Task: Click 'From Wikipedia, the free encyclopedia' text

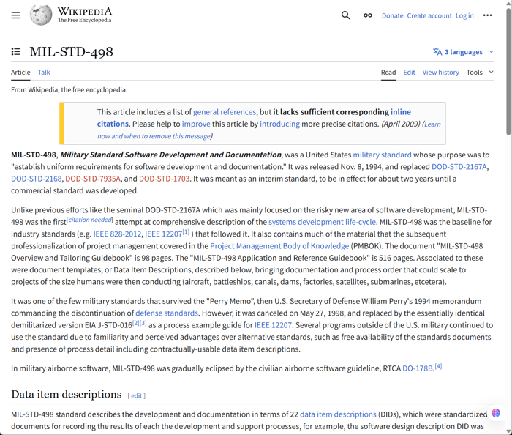Action: point(68,90)
